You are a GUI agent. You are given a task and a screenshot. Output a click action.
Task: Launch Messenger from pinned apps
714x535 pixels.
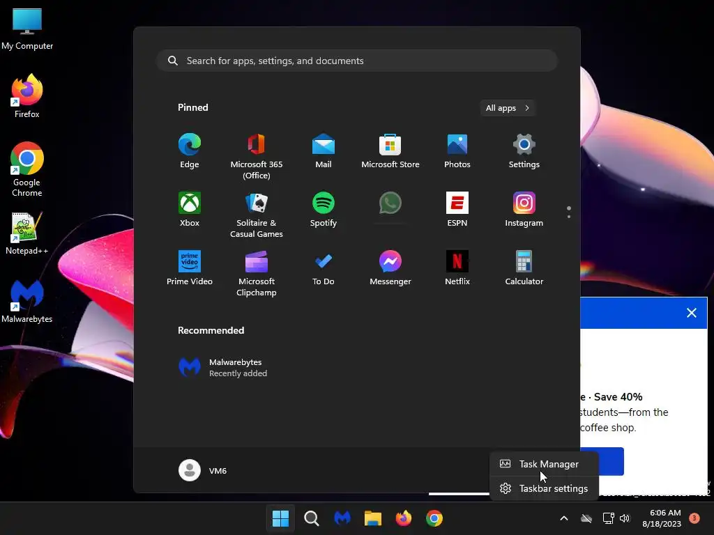(390, 268)
